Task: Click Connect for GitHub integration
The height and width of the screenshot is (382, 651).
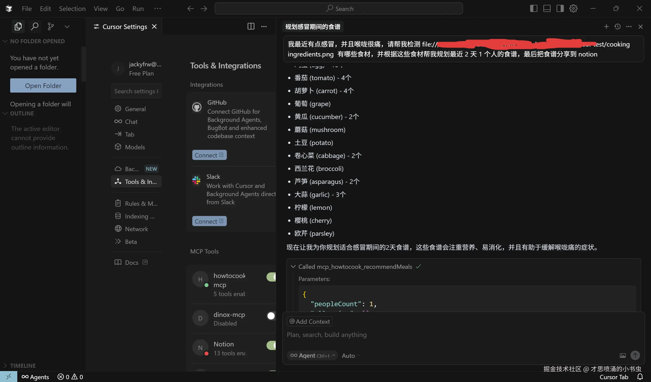Action: coord(209,155)
